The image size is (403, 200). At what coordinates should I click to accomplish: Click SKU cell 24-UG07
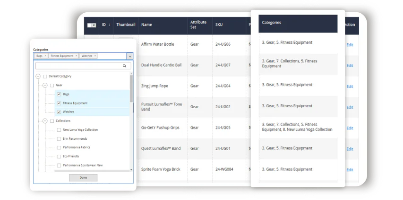click(223, 65)
